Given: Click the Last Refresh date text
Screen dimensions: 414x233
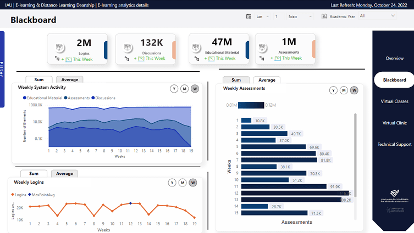Looking at the screenshot, I should tap(382, 5).
